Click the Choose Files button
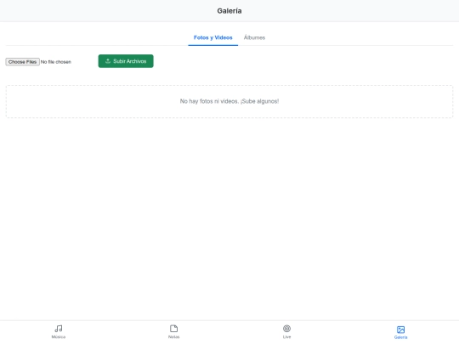The height and width of the screenshot is (344, 459). pyautogui.click(x=23, y=62)
